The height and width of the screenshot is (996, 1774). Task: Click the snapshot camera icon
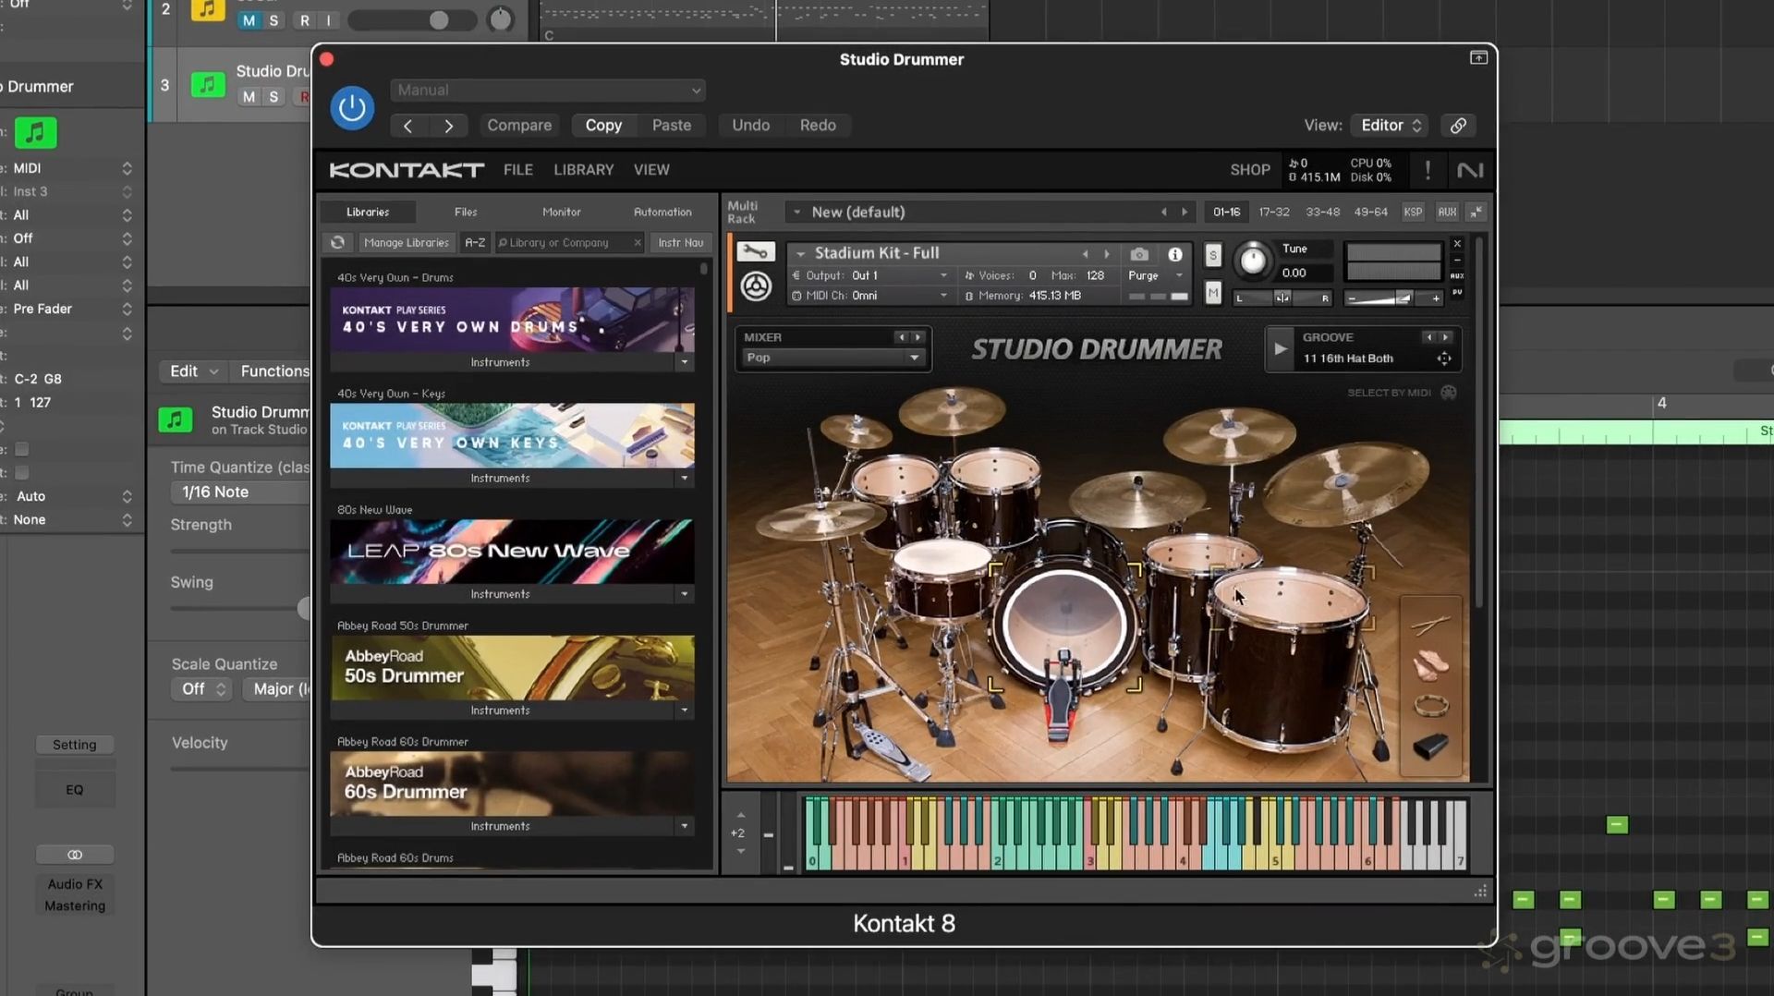tap(1139, 254)
